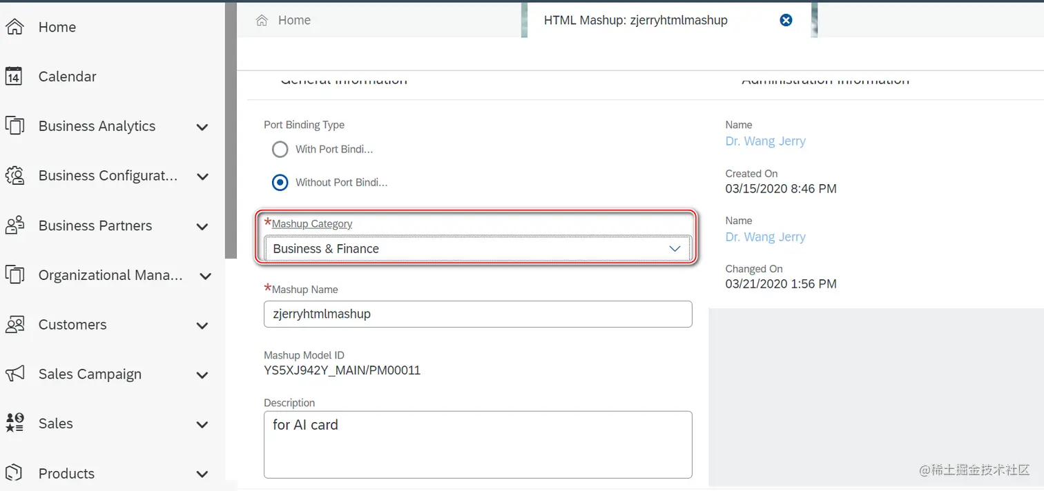Viewport: 1044px width, 491px height.
Task: Close the HTML Mashup tab
Action: 786,21
